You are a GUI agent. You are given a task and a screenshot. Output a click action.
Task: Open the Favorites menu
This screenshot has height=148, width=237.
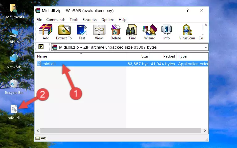click(x=90, y=20)
